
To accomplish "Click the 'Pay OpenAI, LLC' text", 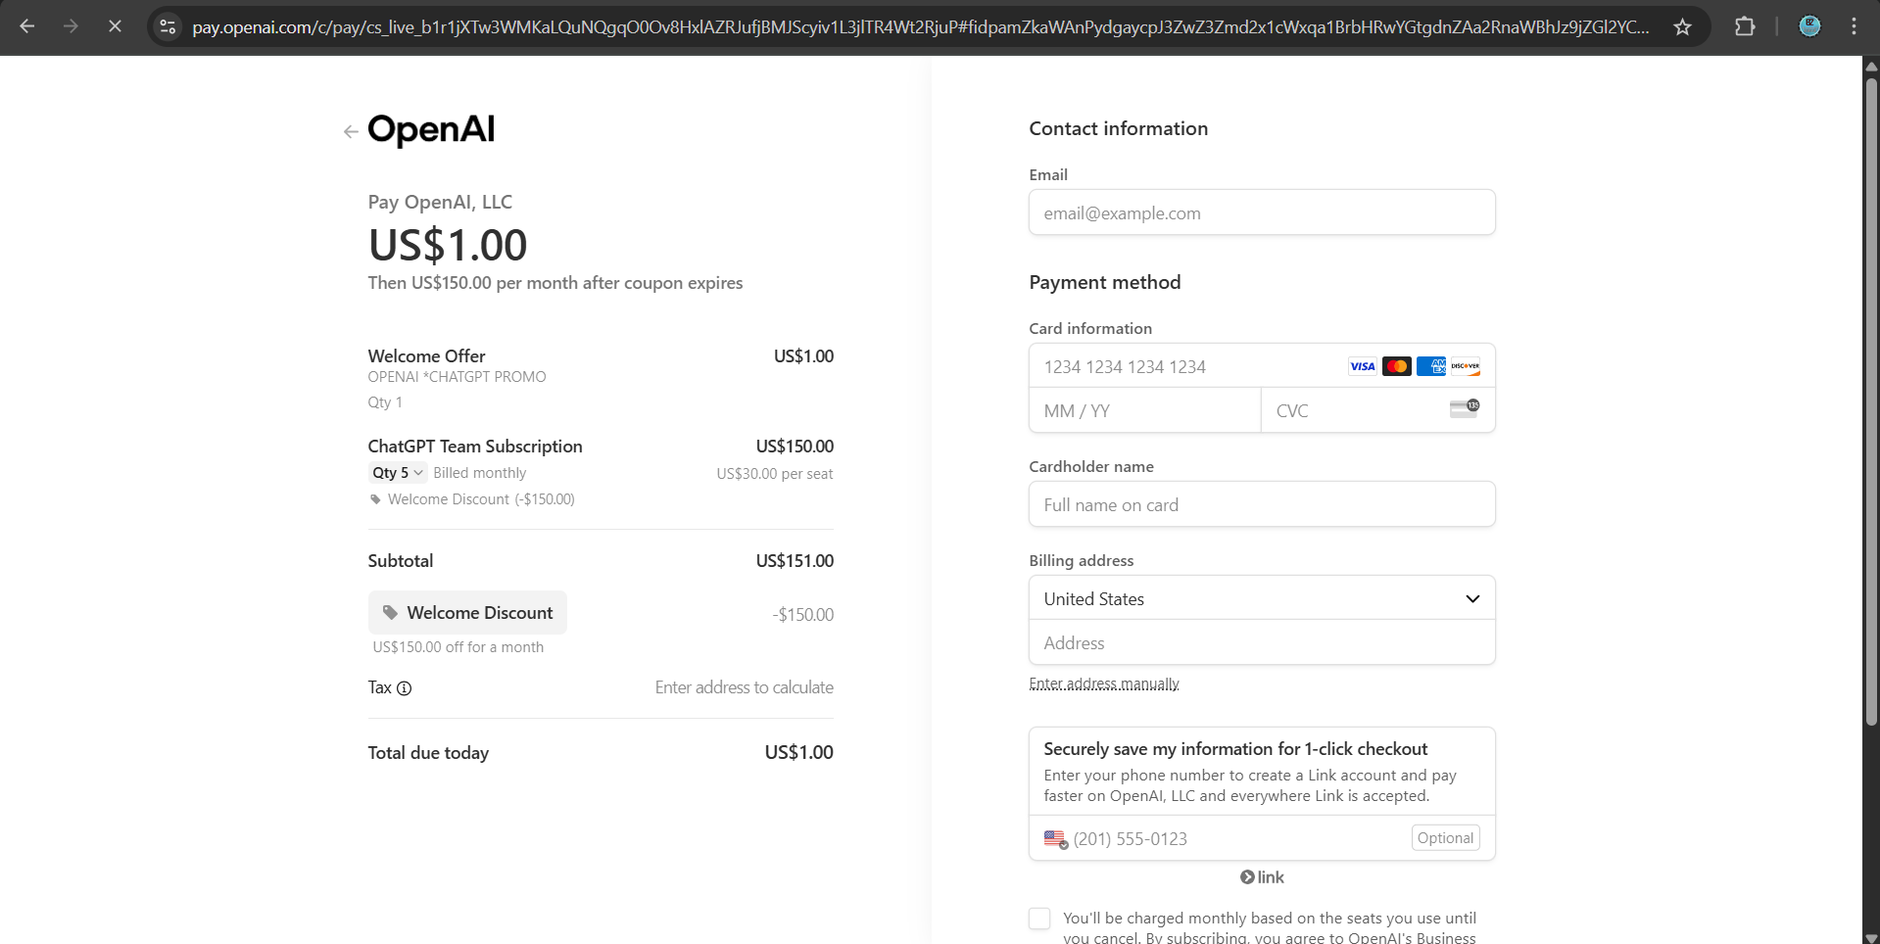I will point(440,202).
